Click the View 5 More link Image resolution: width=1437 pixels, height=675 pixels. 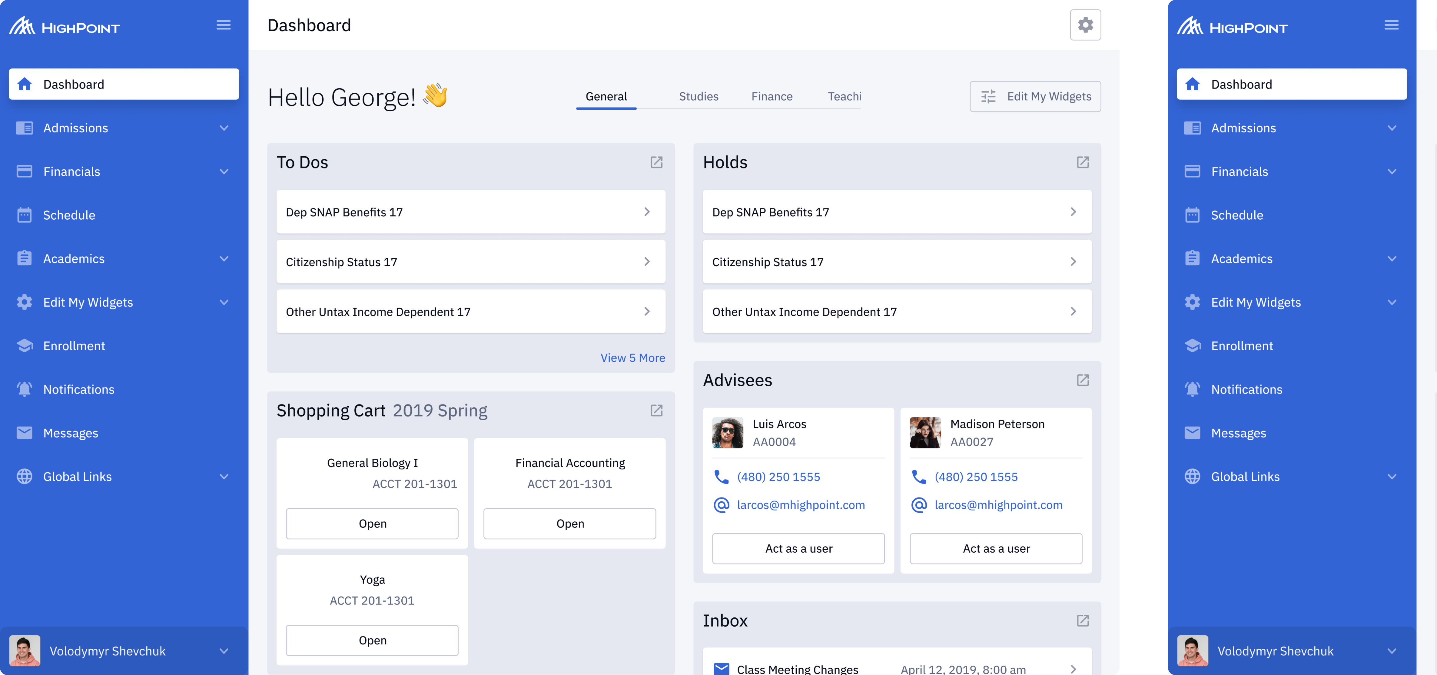[x=632, y=357]
